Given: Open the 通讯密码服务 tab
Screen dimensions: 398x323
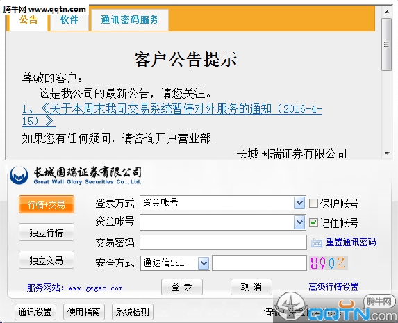Looking at the screenshot, I should coord(130,20).
